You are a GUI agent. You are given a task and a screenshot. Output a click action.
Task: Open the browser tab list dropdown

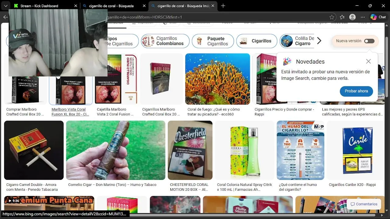point(5,6)
